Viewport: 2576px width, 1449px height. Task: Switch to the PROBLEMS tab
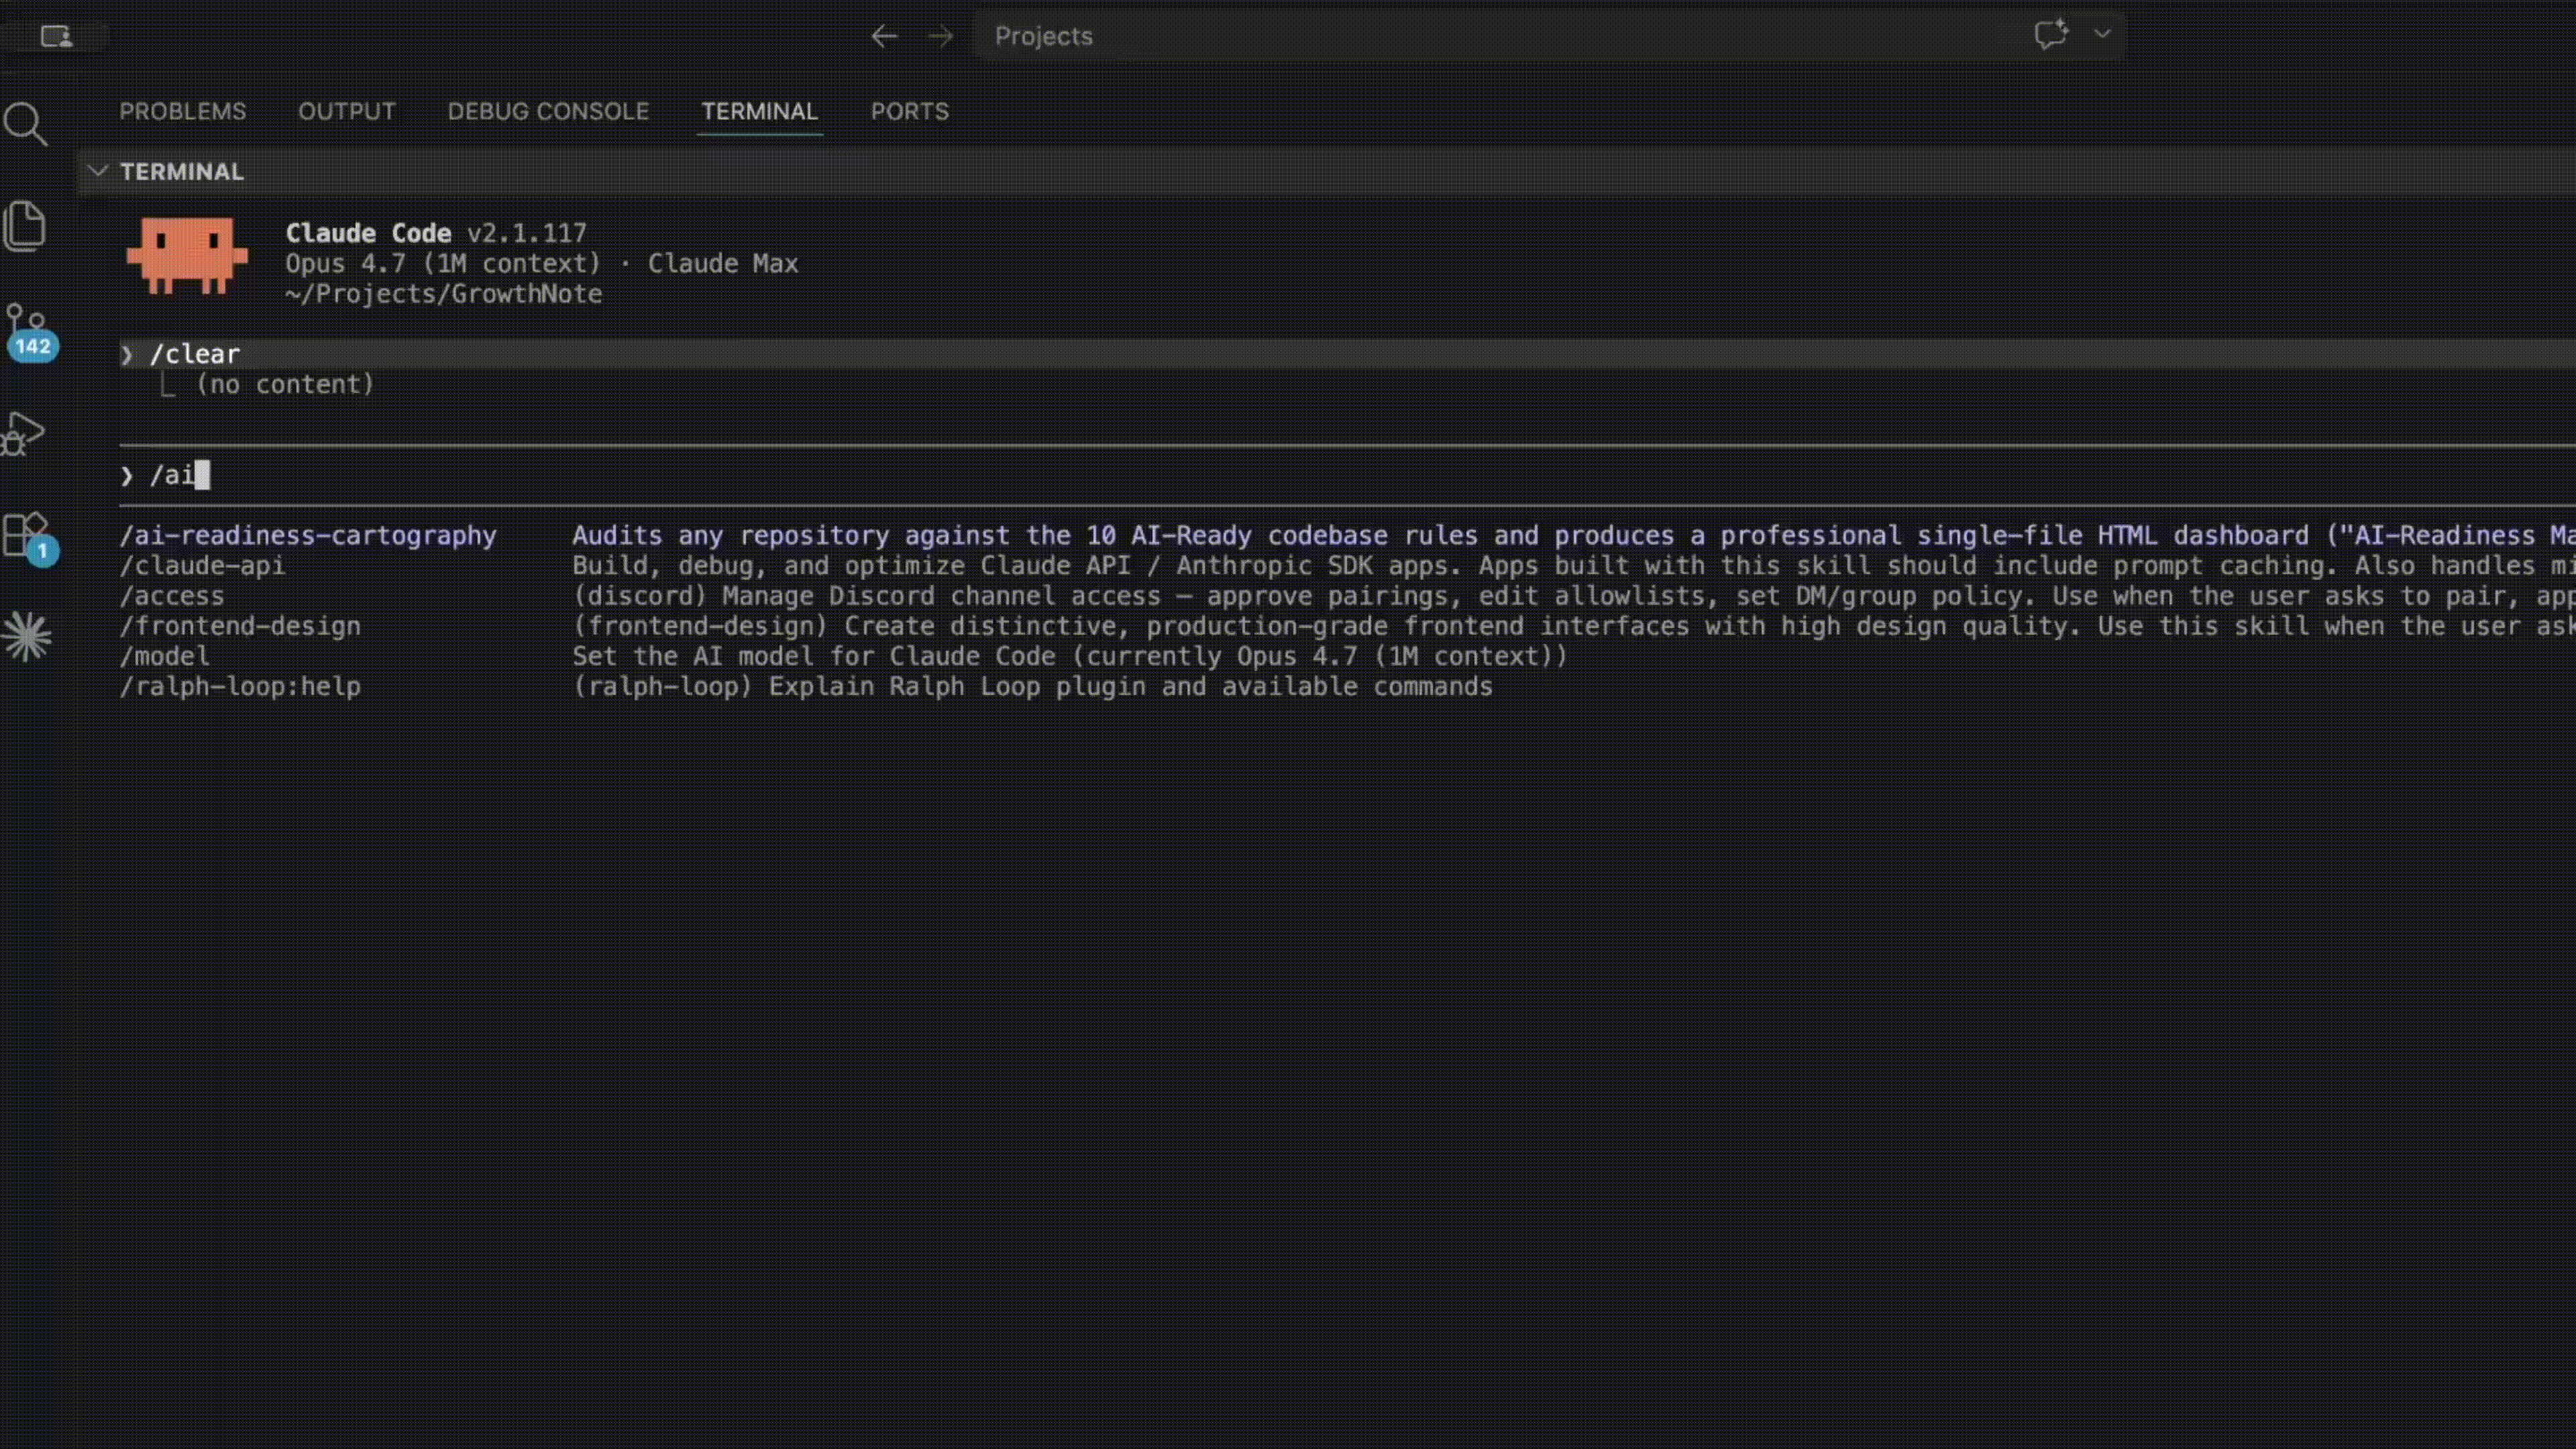(x=183, y=111)
